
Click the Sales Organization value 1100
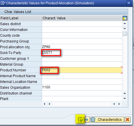[46, 87]
